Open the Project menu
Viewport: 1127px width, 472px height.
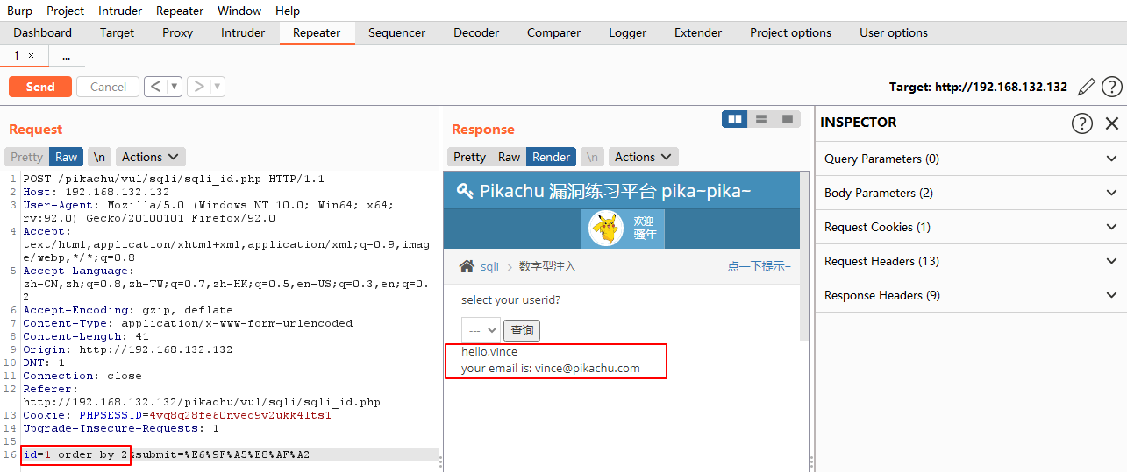click(66, 11)
